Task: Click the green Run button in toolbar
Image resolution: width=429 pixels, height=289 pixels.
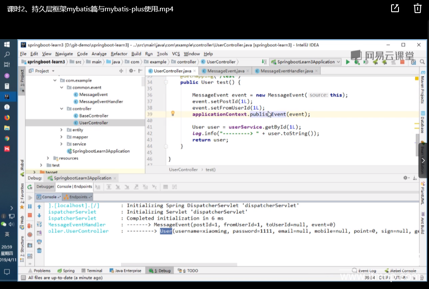Action: point(348,62)
